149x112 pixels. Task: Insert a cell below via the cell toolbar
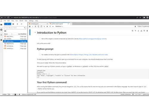144,31
